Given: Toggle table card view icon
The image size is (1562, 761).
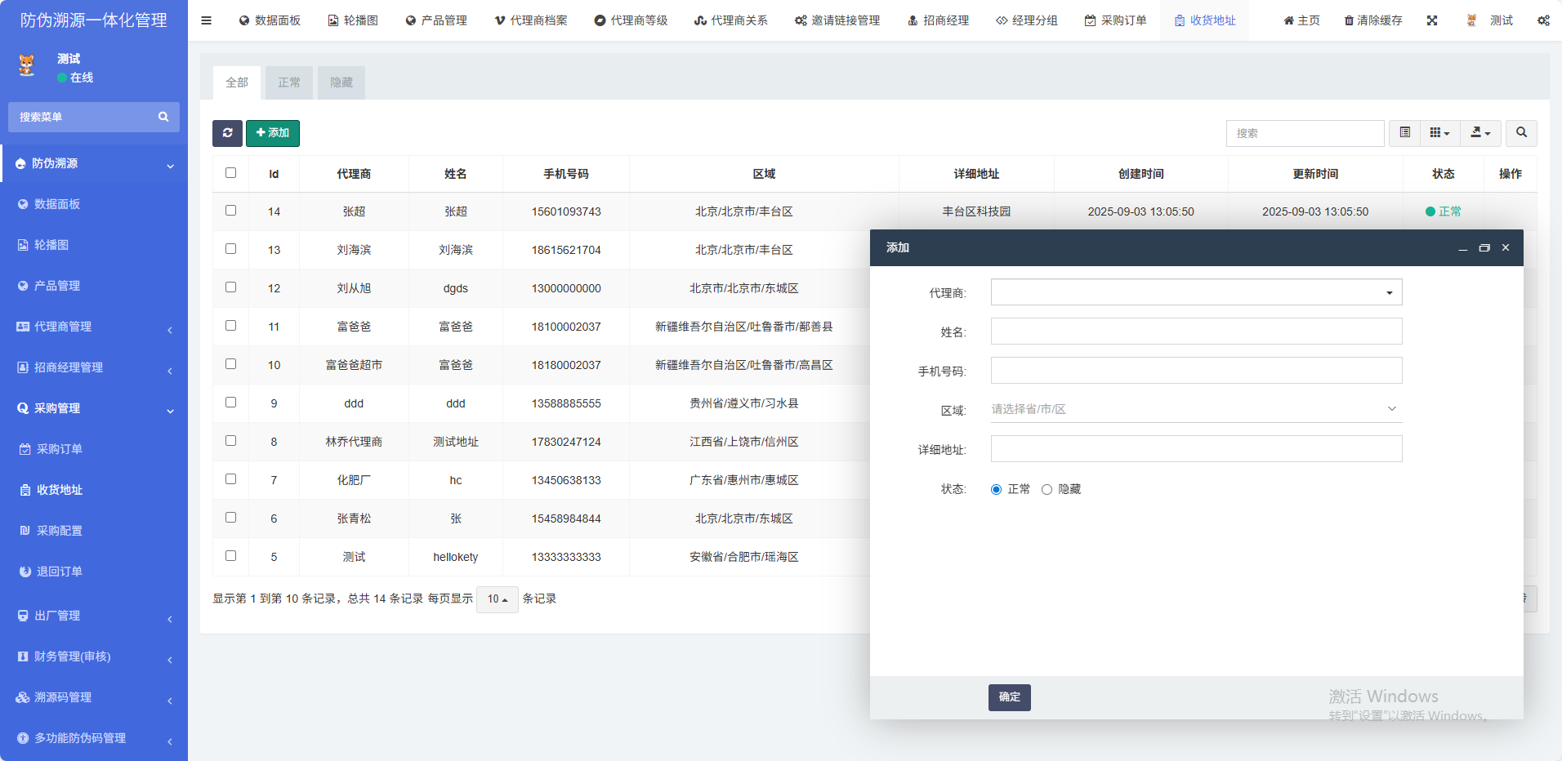Looking at the screenshot, I should tap(1404, 133).
